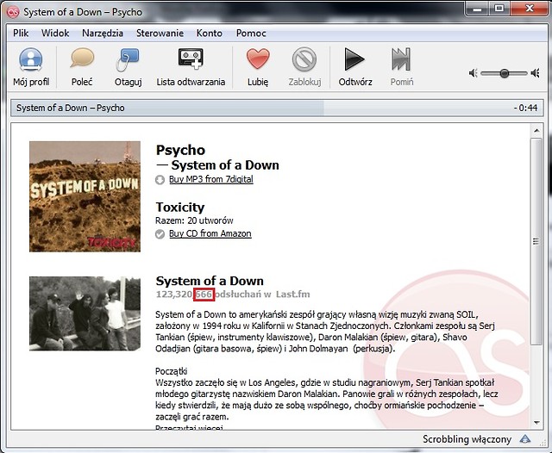Click Scrobbling włączony status text
The height and width of the screenshot is (453, 552).
point(467,439)
